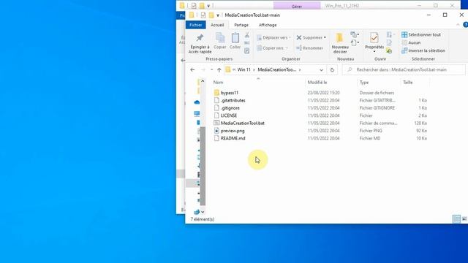The width and height of the screenshot is (468, 263).
Task: Open the Fichier menu
Action: [x=195, y=25]
